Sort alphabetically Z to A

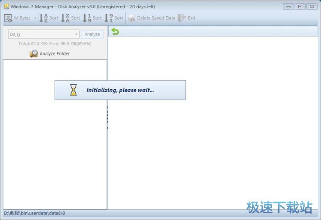[71, 18]
